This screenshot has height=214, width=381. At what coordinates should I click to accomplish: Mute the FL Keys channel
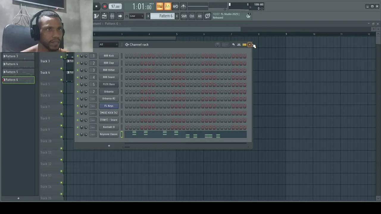click(78, 106)
